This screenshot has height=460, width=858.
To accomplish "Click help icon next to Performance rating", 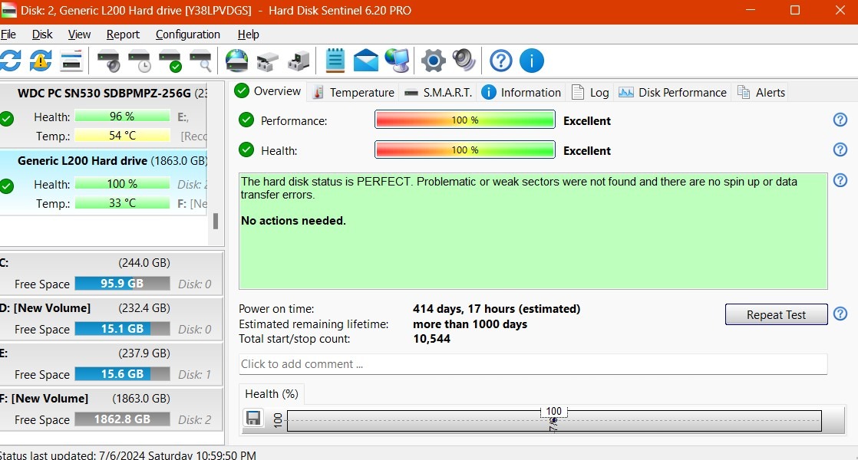I will (x=840, y=120).
